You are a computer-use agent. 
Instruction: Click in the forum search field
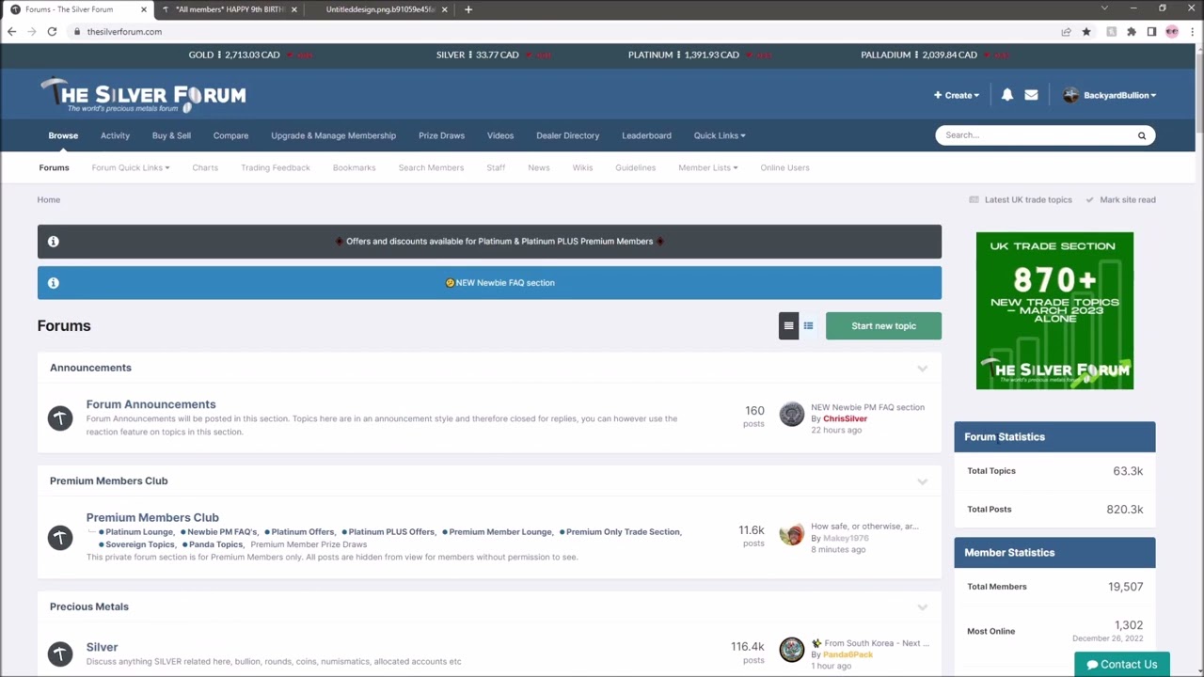pyautogui.click(x=1035, y=135)
